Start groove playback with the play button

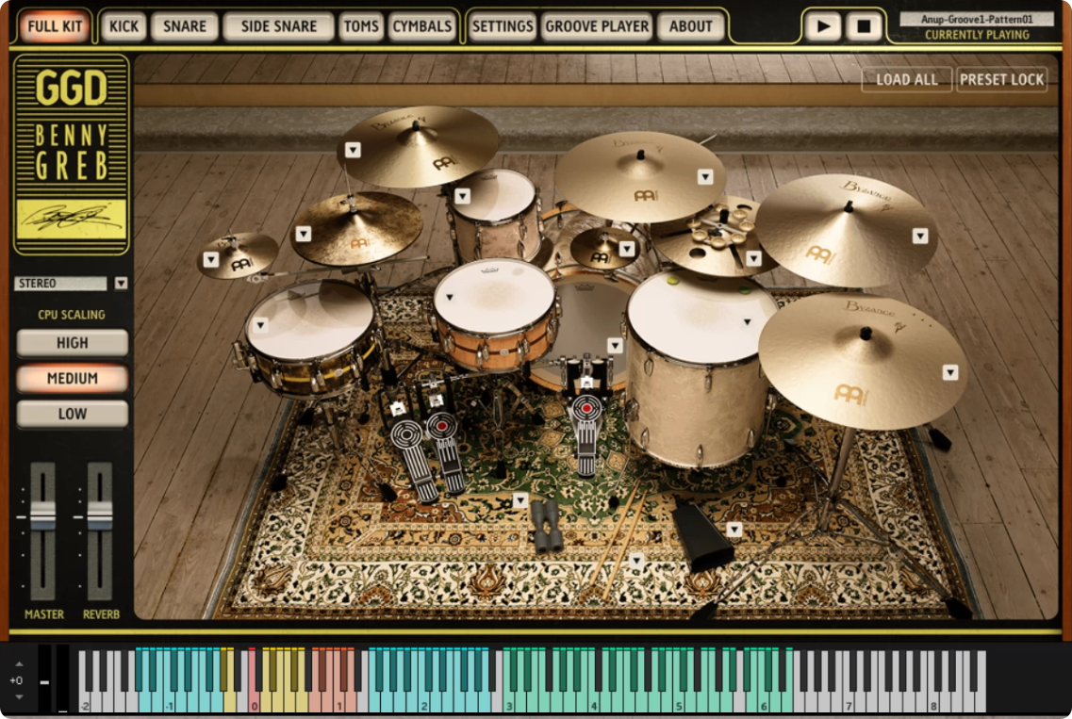[824, 26]
